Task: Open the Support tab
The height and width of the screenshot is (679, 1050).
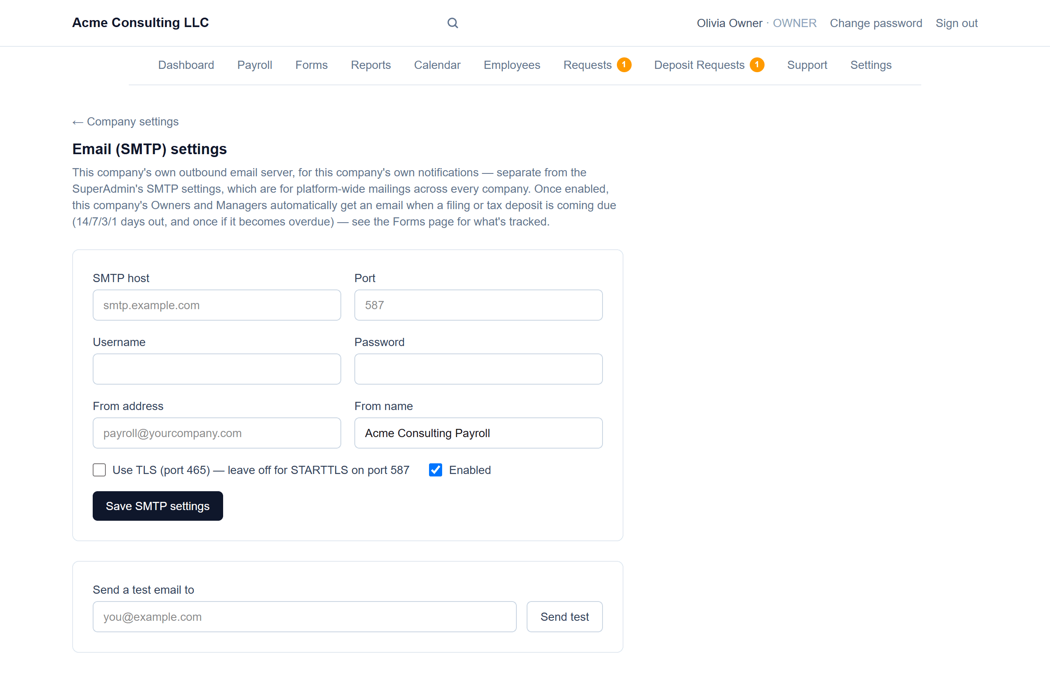Action: [807, 65]
